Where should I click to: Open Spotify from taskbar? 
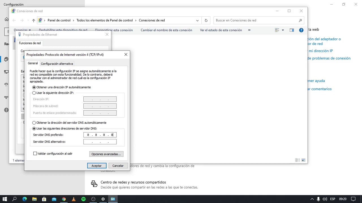(83, 199)
